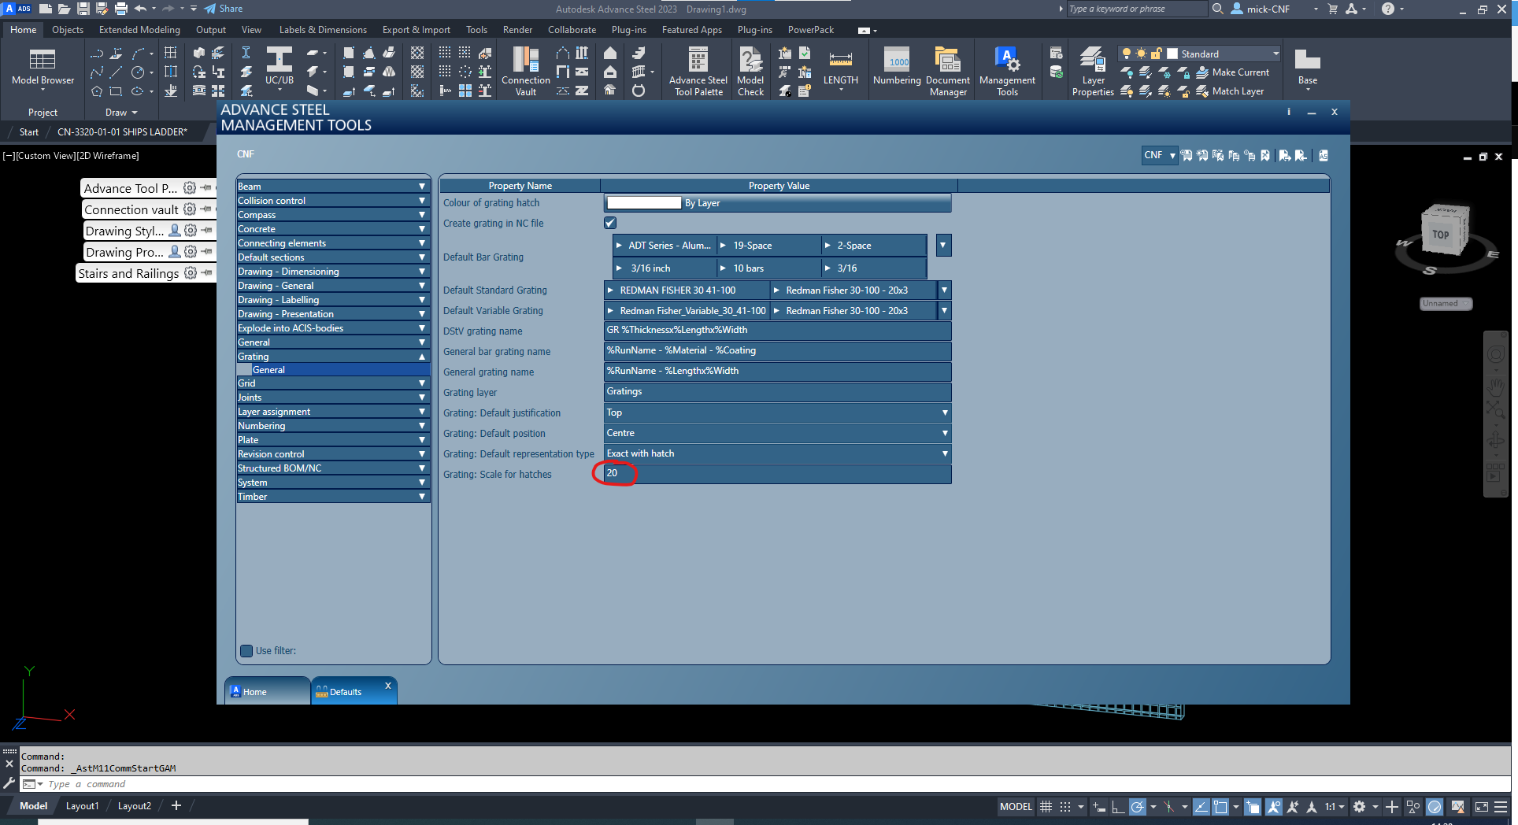Enable the Use filter checkbox
The image size is (1518, 825).
pyautogui.click(x=246, y=651)
